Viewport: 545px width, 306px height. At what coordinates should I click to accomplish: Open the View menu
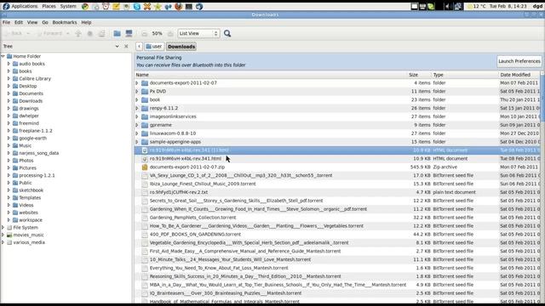click(32, 22)
